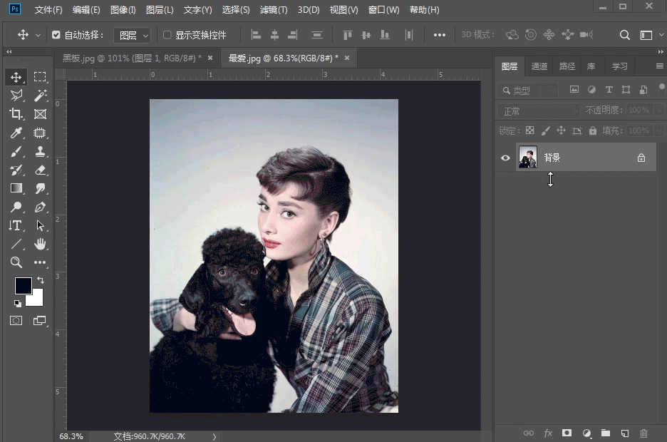
Task: Activate the Hand tool
Action: pos(40,244)
